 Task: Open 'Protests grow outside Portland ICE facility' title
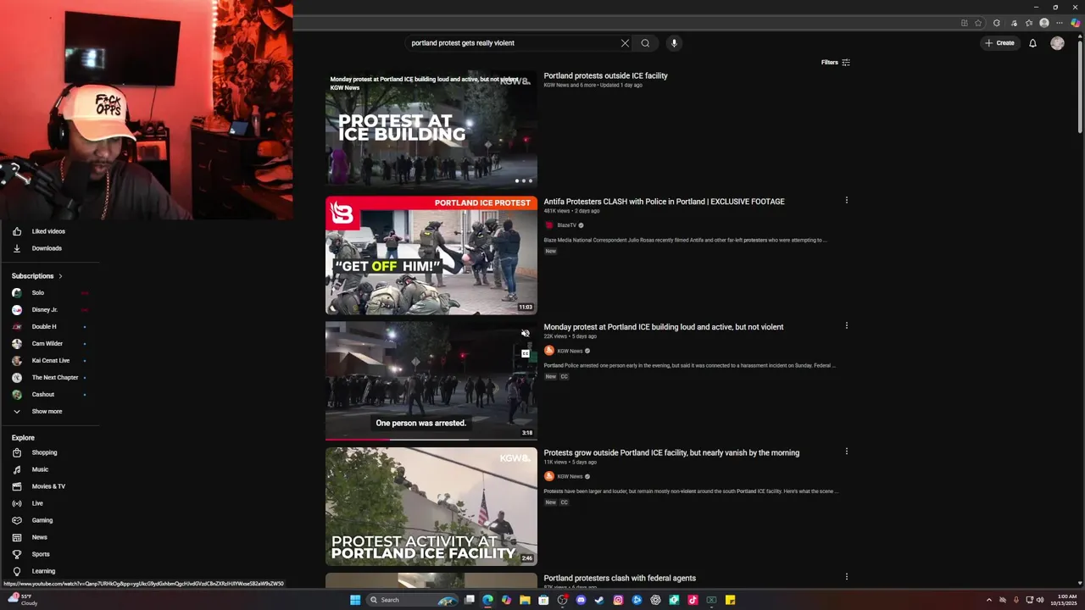pyautogui.click(x=671, y=452)
